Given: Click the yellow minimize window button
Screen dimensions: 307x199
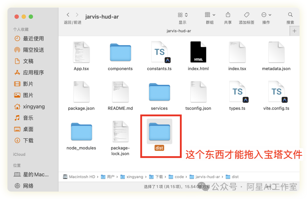Looking at the screenshot, I should click(24, 17).
